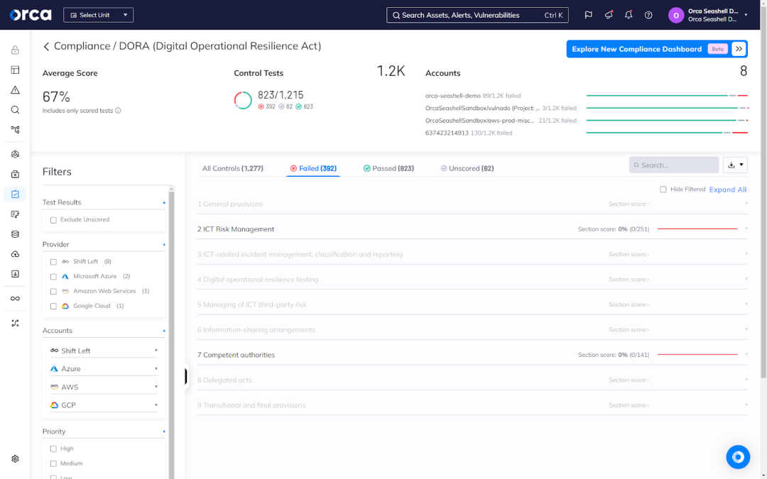Open the help question mark icon
The height and width of the screenshot is (479, 767).
click(x=648, y=15)
